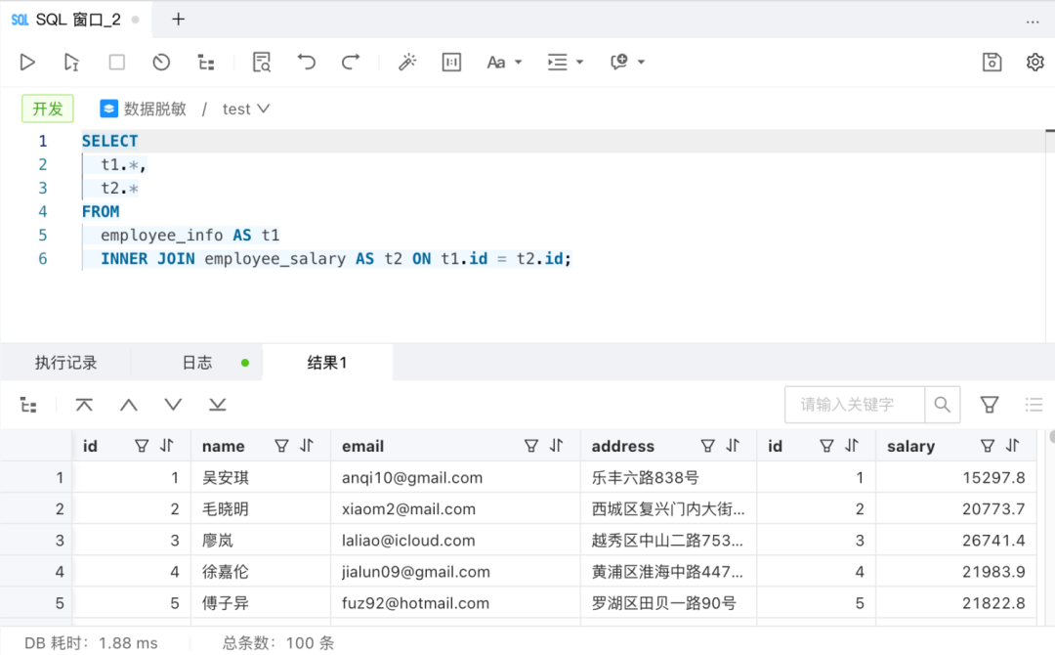Save the SQL script

pyautogui.click(x=992, y=63)
